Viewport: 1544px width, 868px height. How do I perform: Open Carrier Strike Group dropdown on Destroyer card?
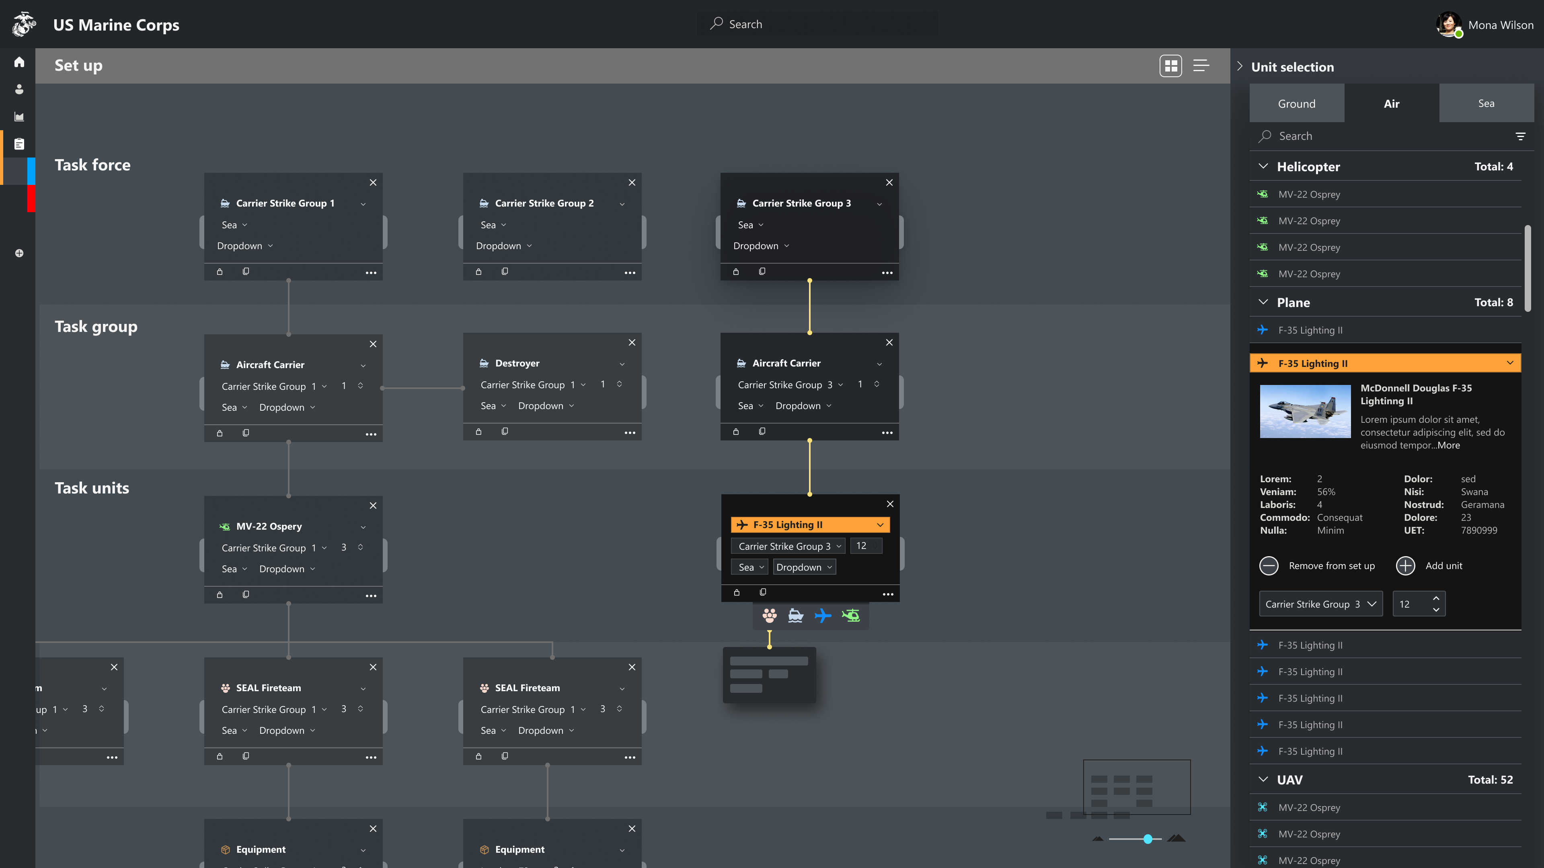click(x=533, y=385)
